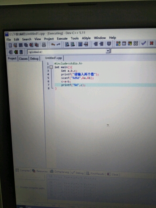Switch to the Classes panel tab

coord(23,59)
